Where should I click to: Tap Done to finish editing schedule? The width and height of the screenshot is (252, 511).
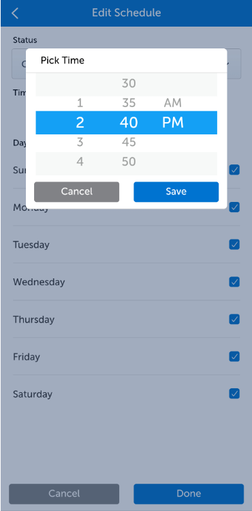(x=189, y=494)
